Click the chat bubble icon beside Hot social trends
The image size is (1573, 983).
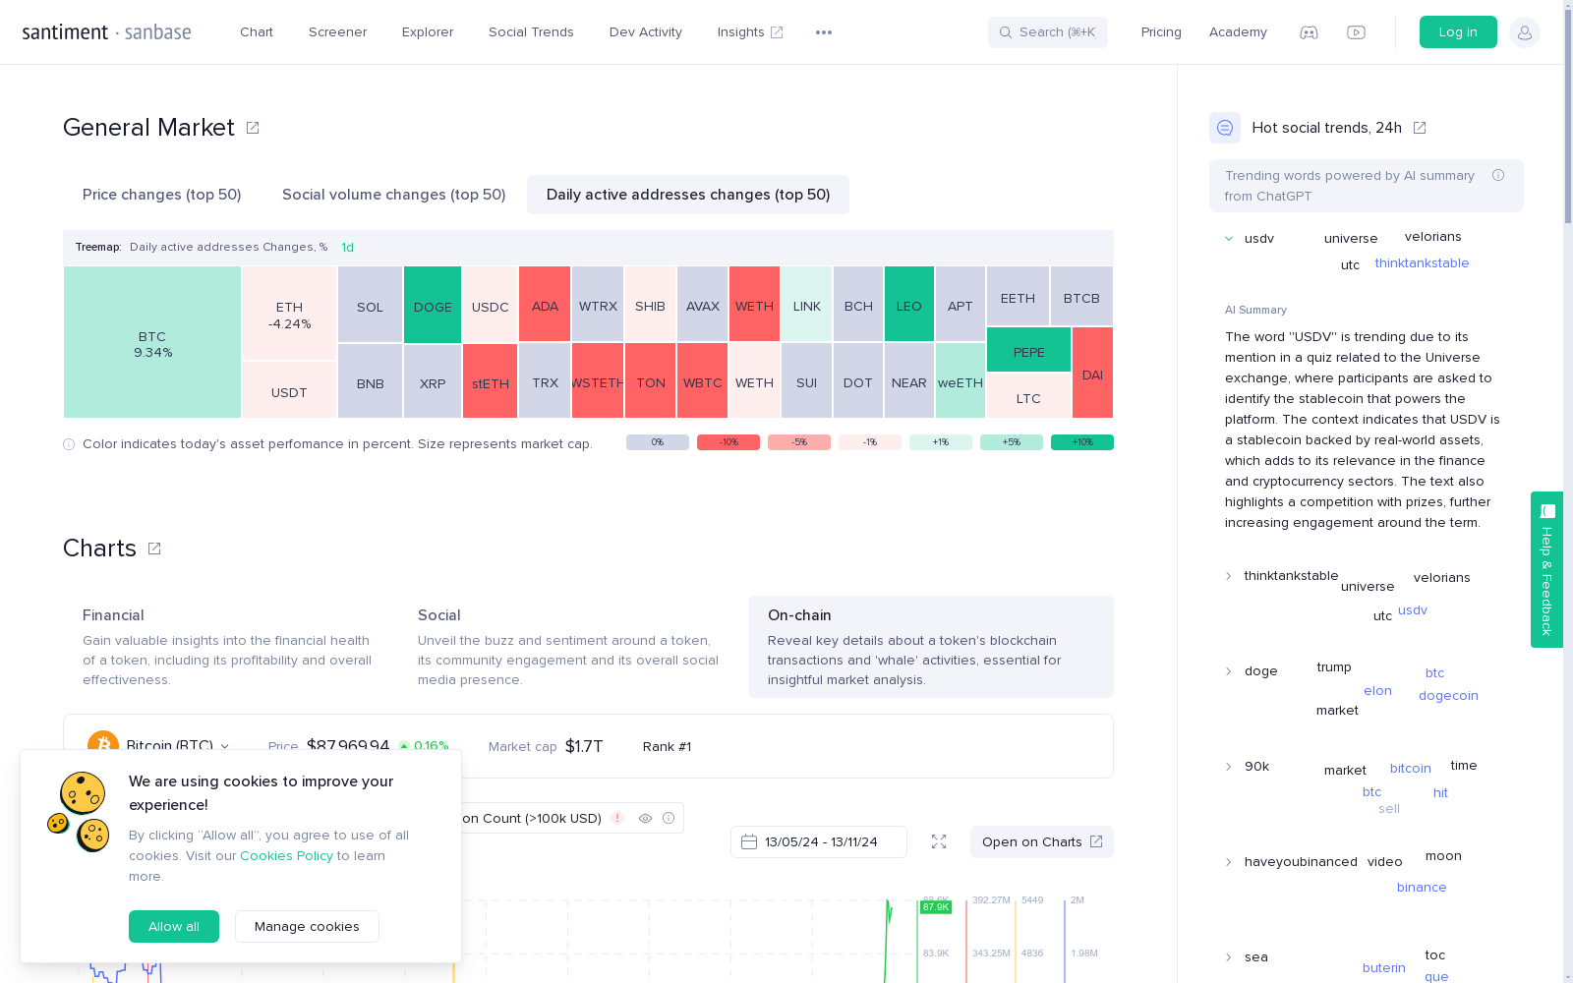(1225, 128)
